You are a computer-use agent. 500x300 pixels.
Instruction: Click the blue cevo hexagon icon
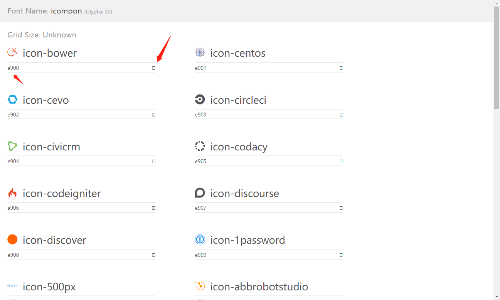(x=13, y=100)
